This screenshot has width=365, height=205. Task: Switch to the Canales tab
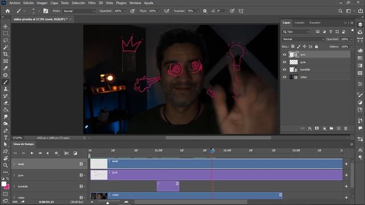(299, 23)
